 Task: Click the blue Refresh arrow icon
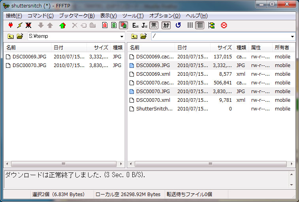(x=178, y=25)
